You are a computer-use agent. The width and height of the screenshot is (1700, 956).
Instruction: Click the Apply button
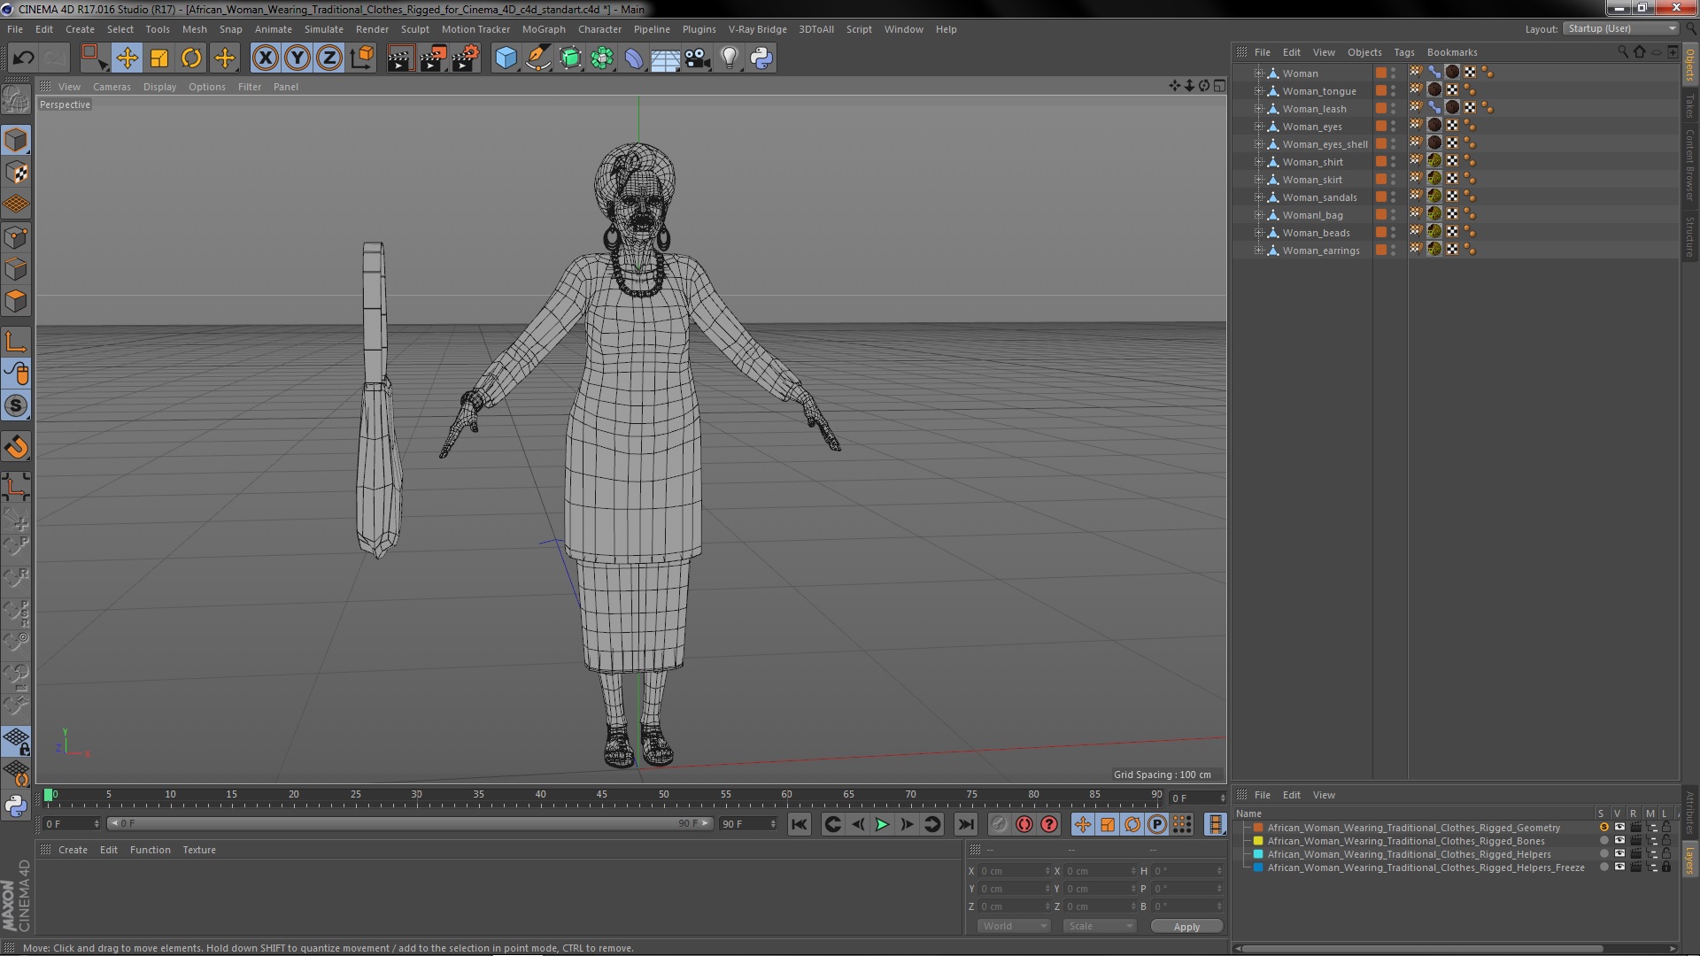[1186, 927]
